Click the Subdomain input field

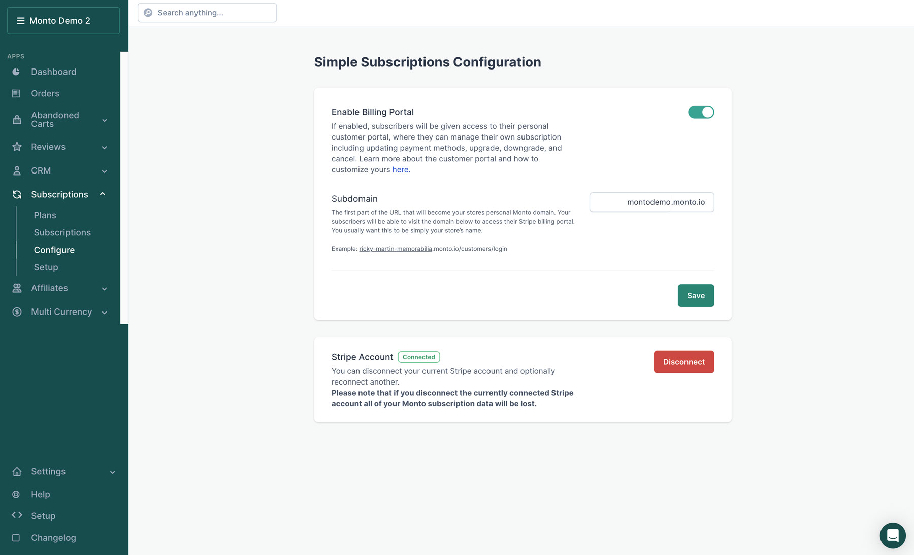(x=631, y=202)
